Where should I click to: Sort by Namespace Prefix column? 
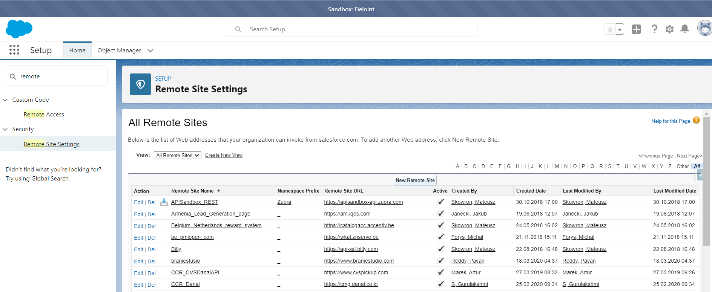point(298,191)
